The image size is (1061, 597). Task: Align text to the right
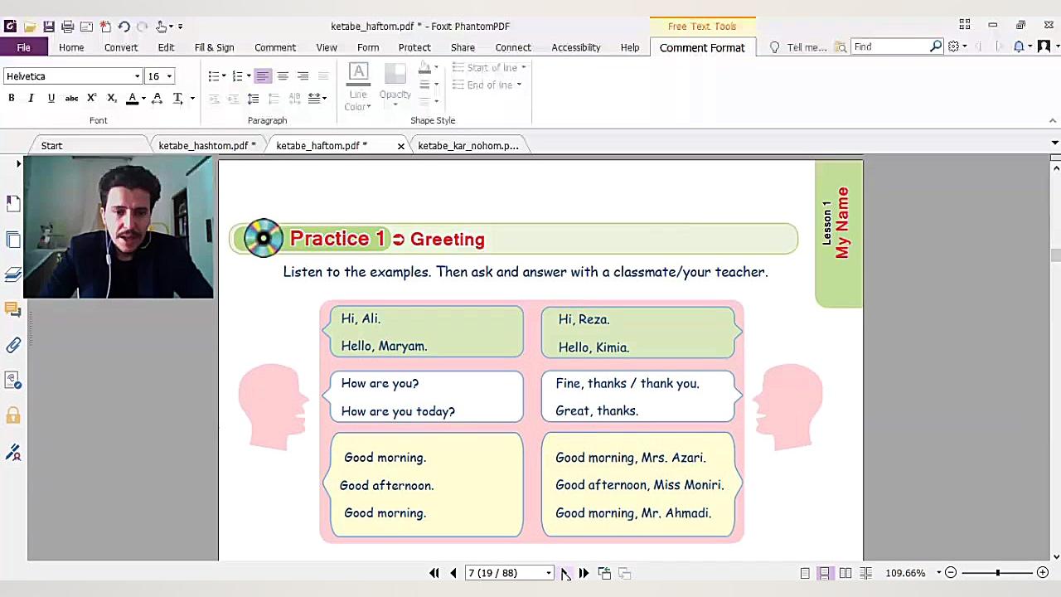tap(303, 76)
